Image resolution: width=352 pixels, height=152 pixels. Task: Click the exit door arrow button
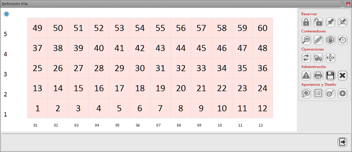[x=342, y=142]
